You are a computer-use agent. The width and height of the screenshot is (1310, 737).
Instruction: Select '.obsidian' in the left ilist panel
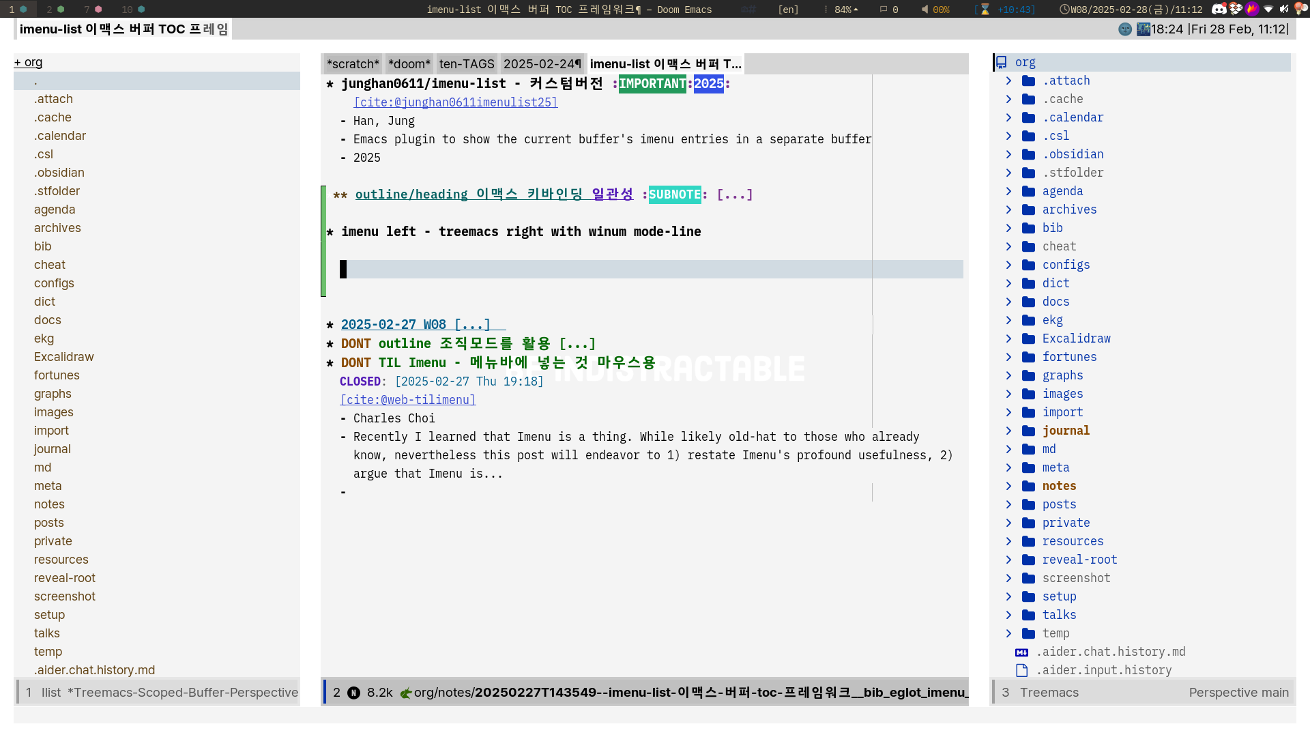point(59,173)
